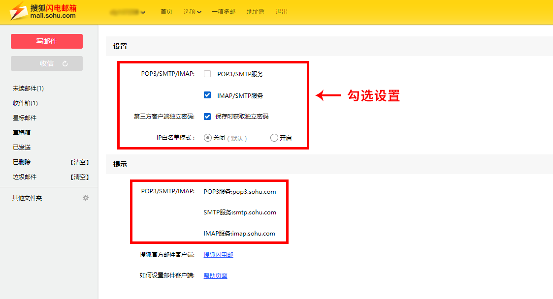The image size is (553, 299).
Task: Click the 设置 section heading
Action: click(120, 47)
